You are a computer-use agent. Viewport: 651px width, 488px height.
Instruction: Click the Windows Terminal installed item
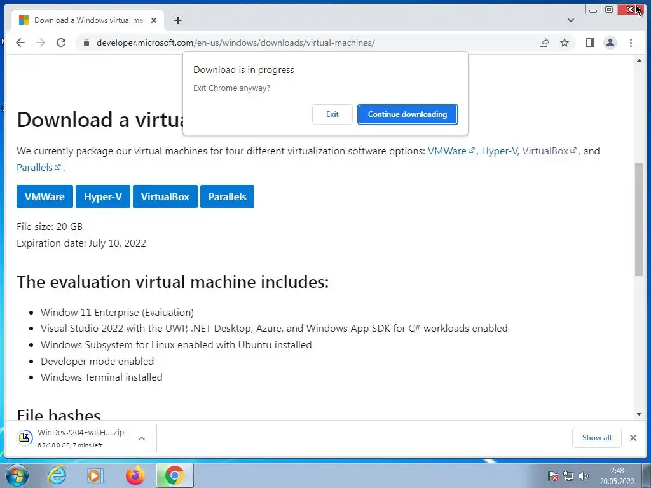[101, 377]
